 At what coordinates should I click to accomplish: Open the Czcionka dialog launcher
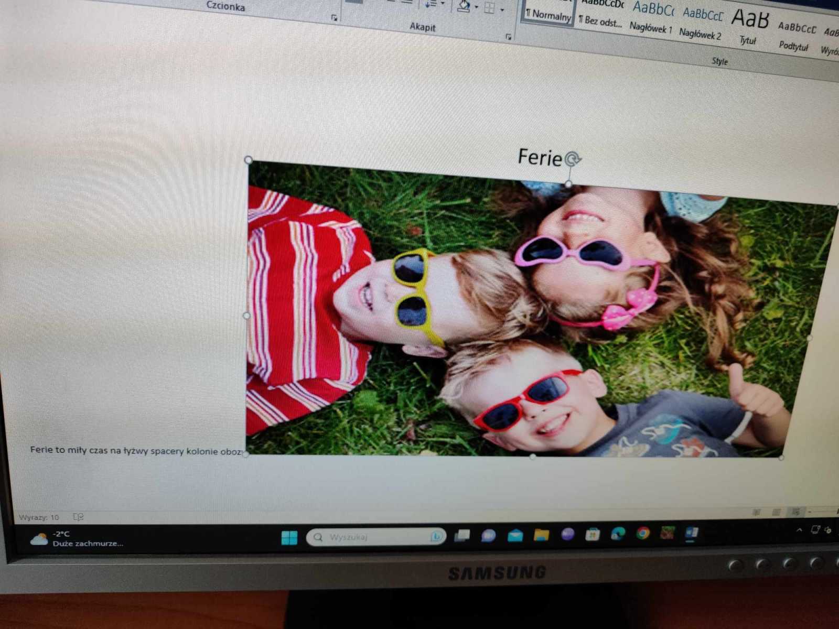[334, 18]
